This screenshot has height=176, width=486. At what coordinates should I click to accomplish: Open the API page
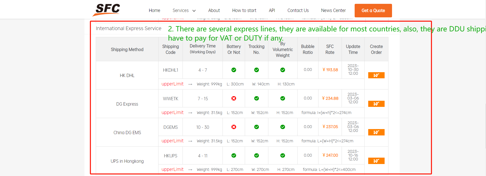[x=272, y=10]
